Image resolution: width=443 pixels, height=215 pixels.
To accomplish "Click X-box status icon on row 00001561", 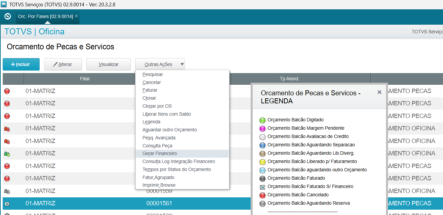I will click(7, 204).
